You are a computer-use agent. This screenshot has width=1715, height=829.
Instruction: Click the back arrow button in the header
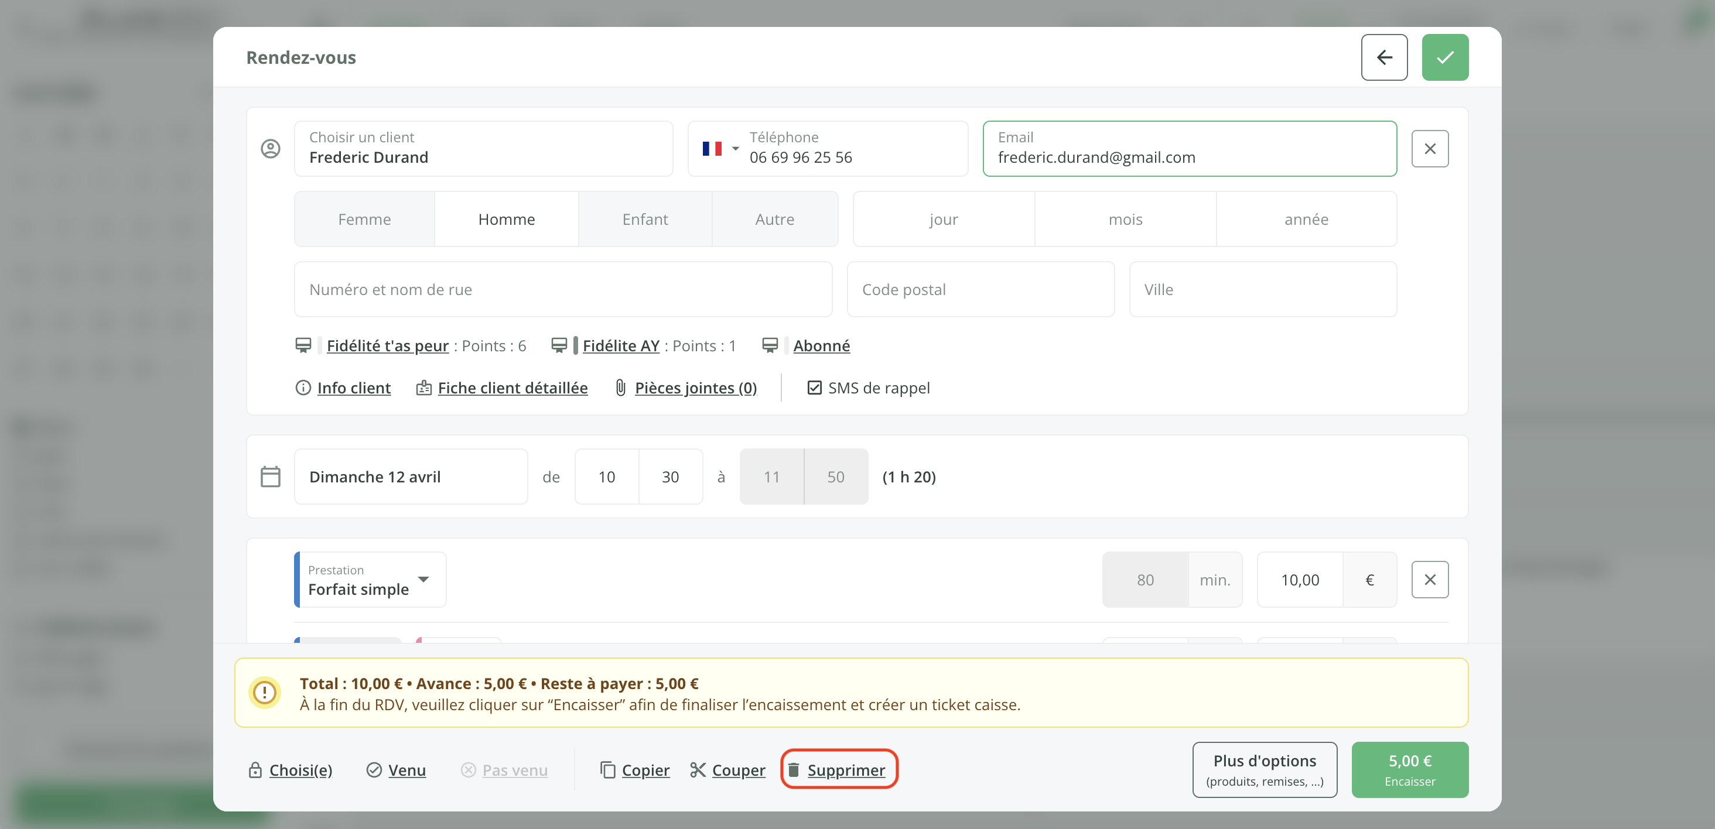tap(1383, 57)
